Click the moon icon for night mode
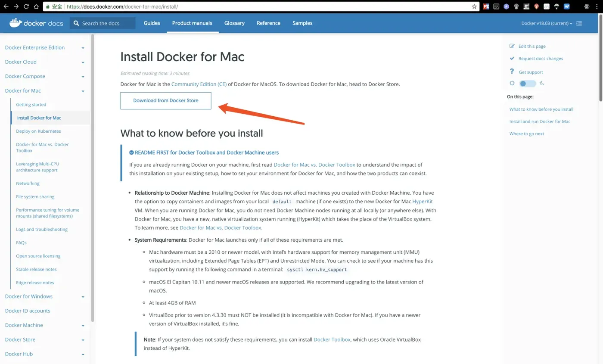Viewport: 603px width, 364px height. (x=542, y=83)
